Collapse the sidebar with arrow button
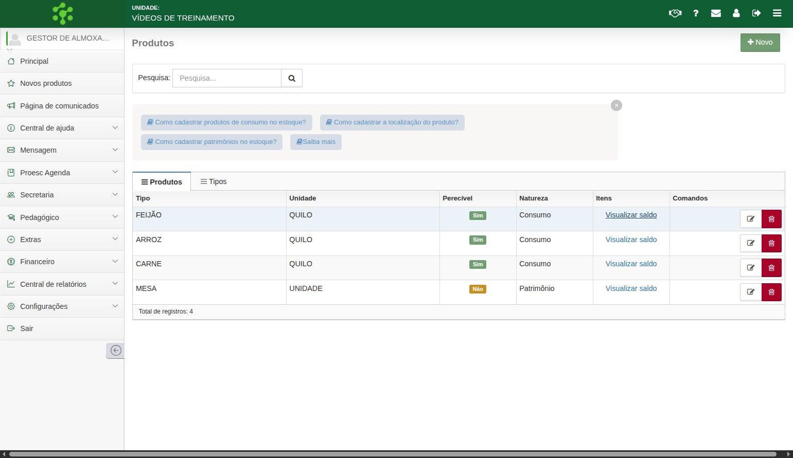 [x=116, y=351]
